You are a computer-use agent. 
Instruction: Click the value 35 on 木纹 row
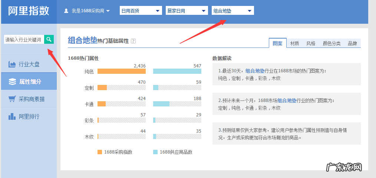coord(198,131)
